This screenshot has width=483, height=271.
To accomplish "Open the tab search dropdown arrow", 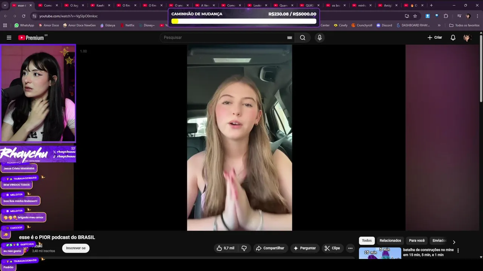I will pyautogui.click(x=5, y=5).
